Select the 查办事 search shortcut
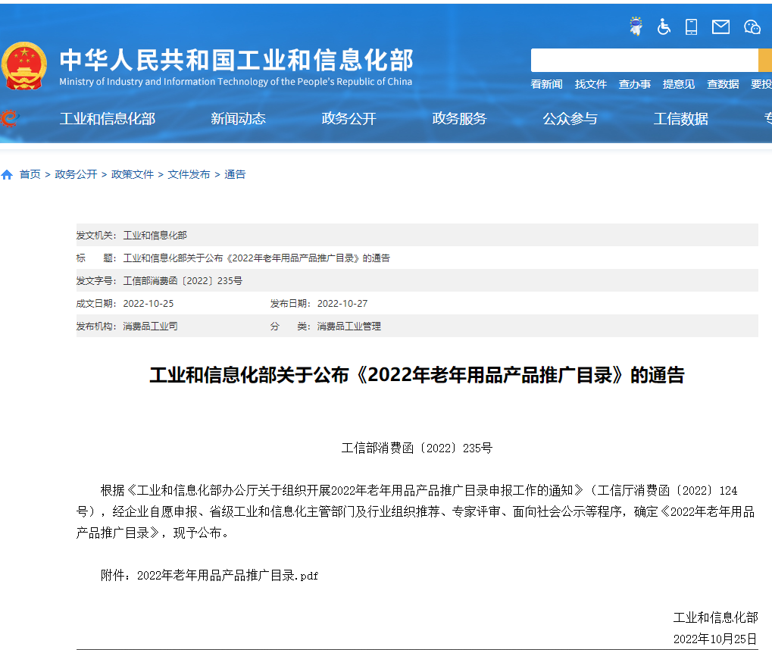This screenshot has width=772, height=650. click(x=634, y=84)
